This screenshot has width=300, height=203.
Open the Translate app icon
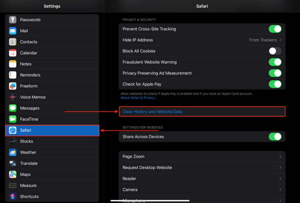[12, 163]
